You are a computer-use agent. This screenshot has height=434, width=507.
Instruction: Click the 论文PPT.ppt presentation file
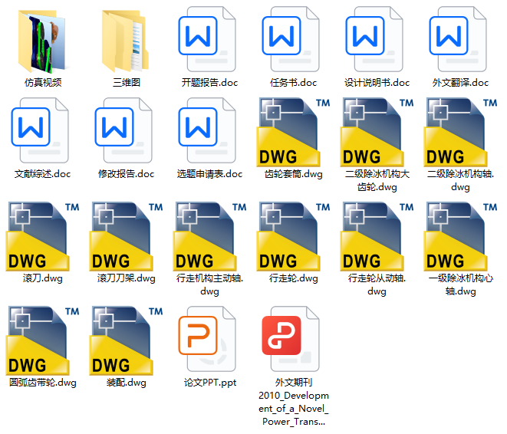[209, 337]
